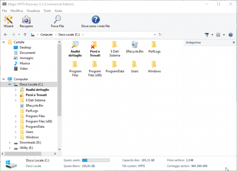Open Persi e Trovati folder in file pane

tap(95, 49)
